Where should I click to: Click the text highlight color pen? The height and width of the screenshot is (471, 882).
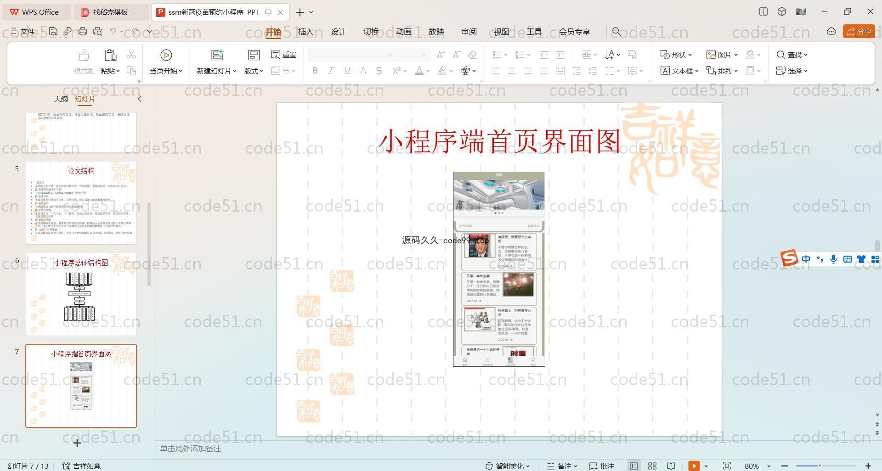[442, 71]
